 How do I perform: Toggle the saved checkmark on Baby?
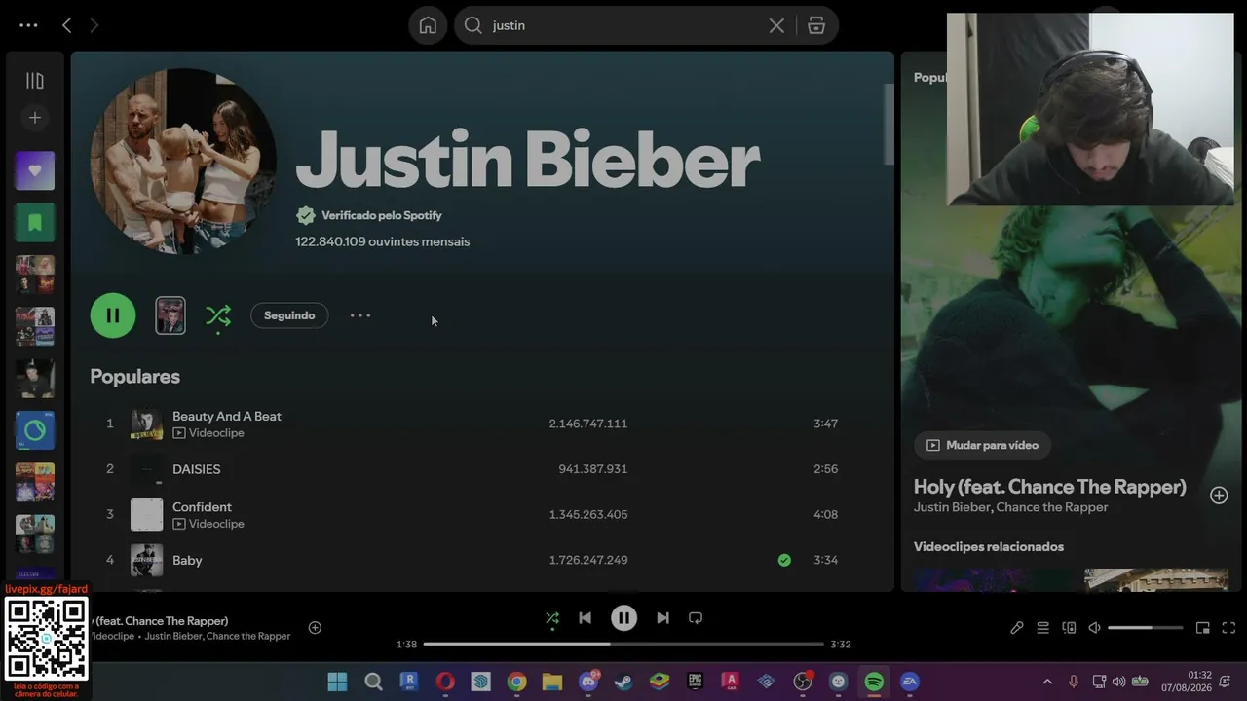click(784, 560)
